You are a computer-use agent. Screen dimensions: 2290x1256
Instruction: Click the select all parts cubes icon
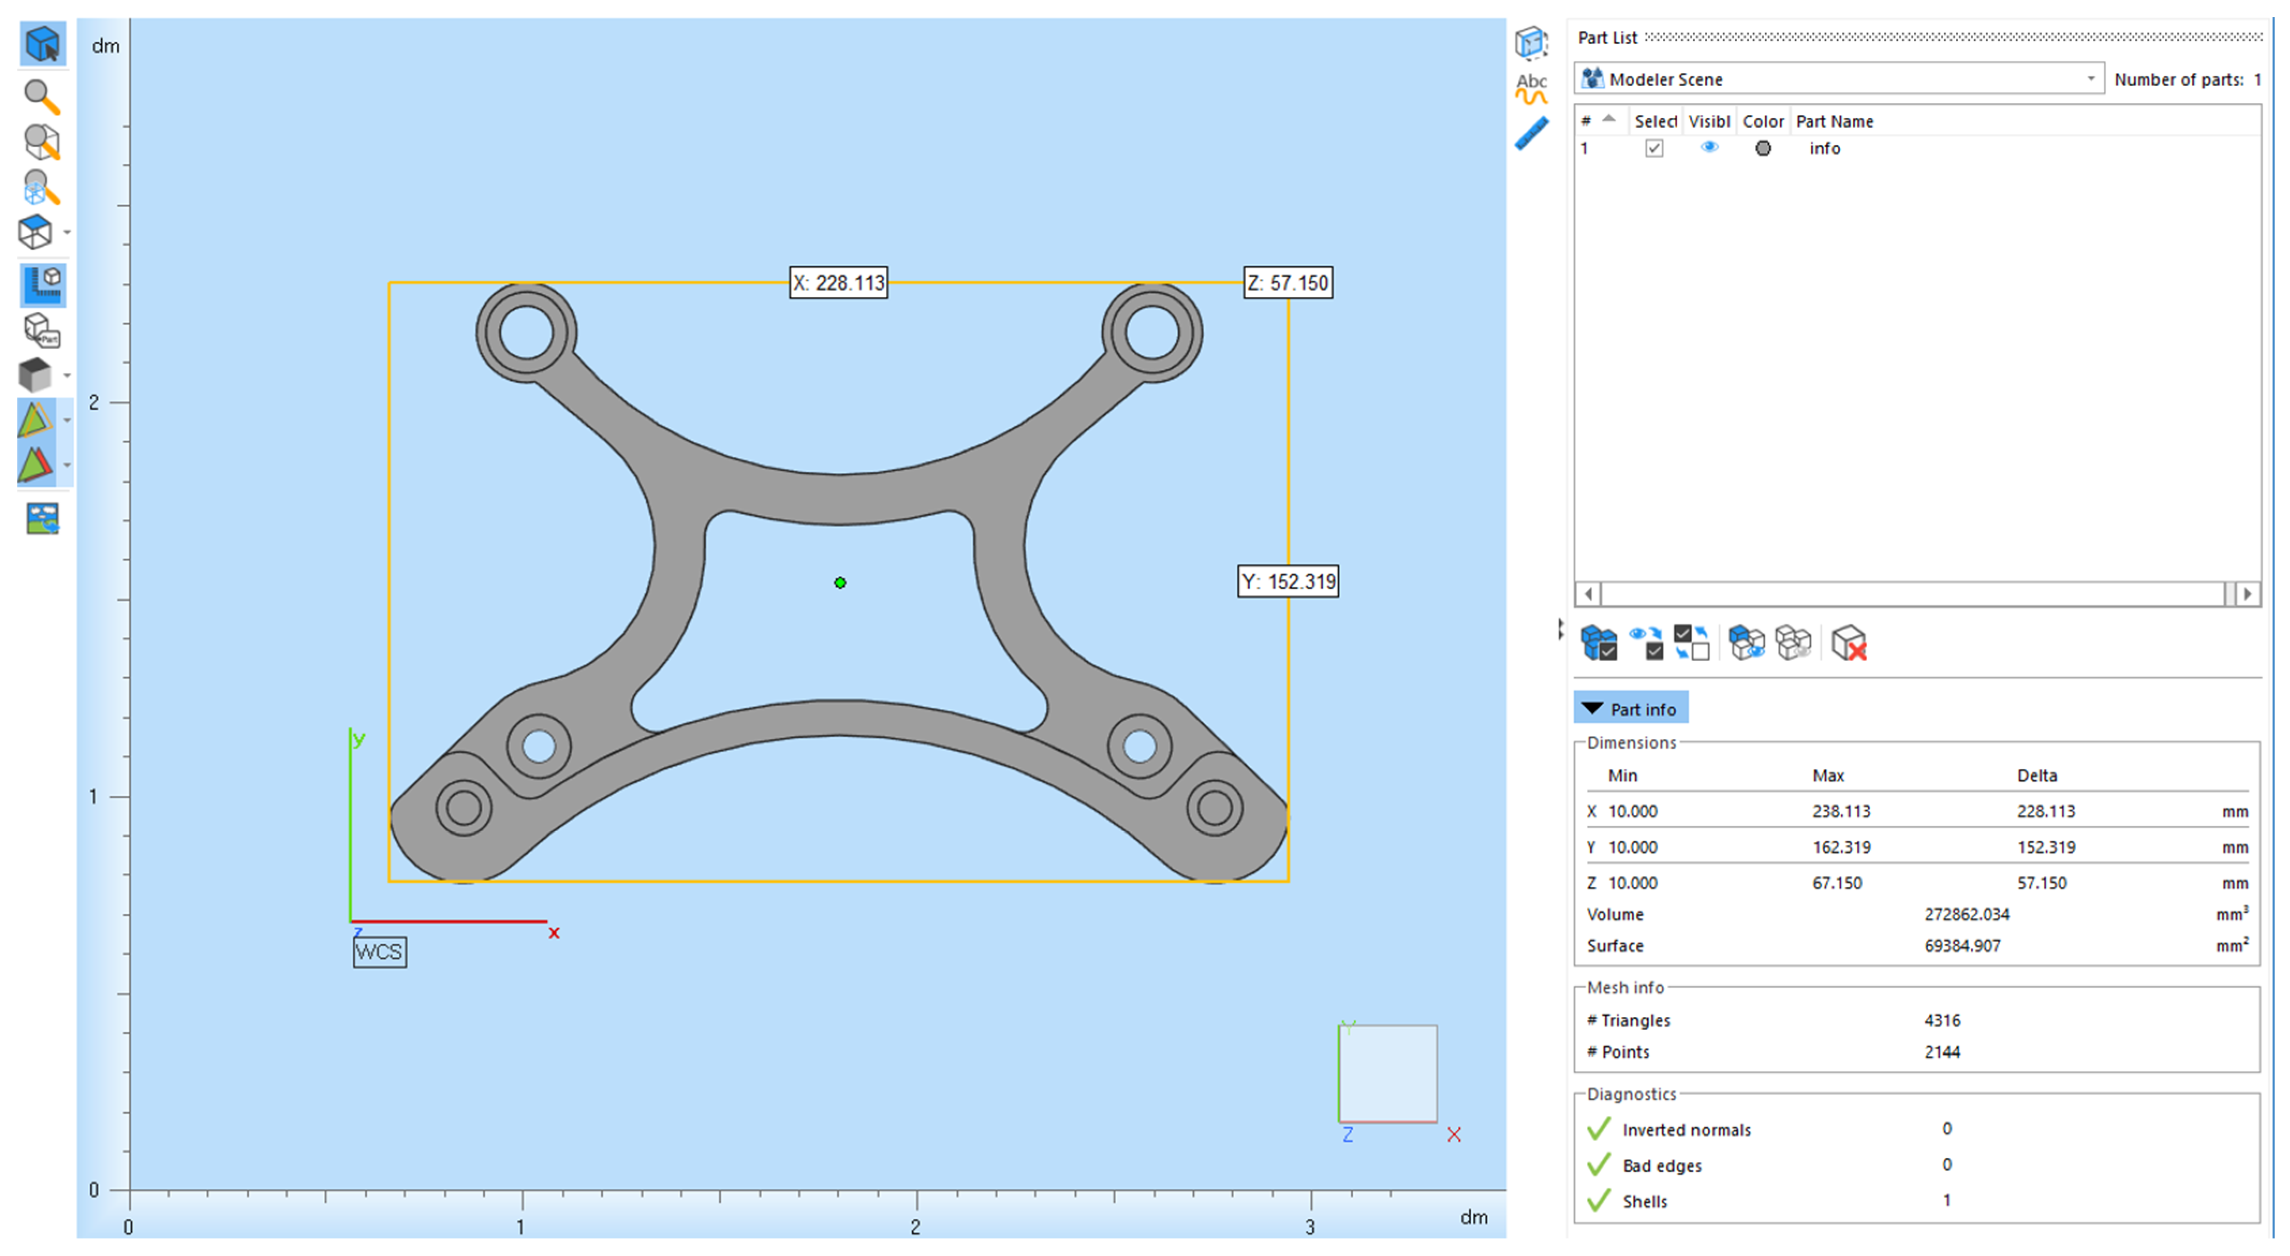point(1598,642)
